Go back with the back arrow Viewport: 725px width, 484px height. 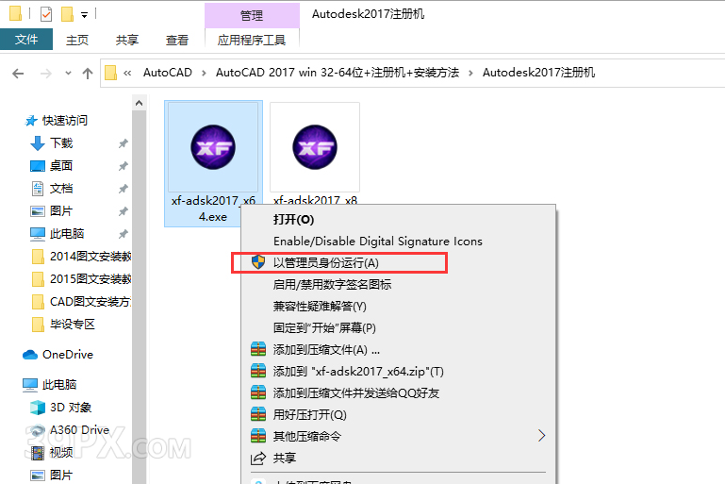(x=18, y=73)
